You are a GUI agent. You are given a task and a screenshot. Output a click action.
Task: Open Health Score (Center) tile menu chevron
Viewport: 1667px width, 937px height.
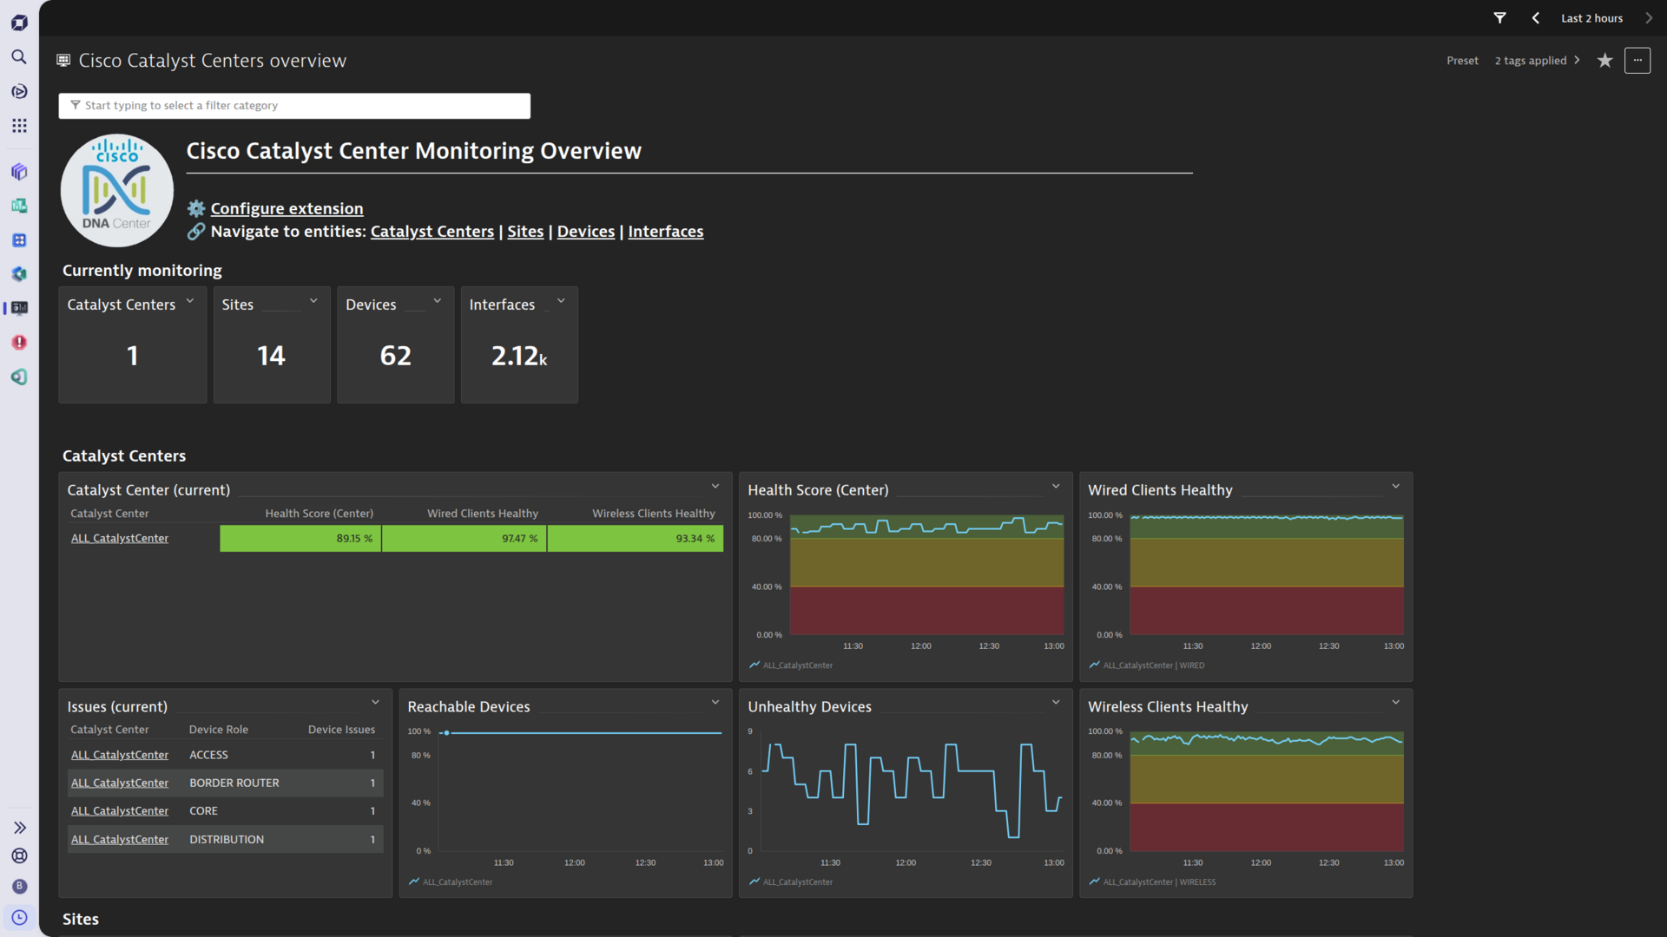tap(1056, 487)
